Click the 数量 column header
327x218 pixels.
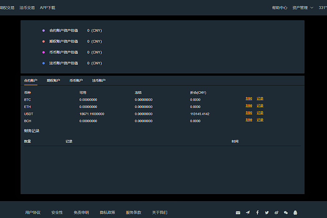[28, 141]
